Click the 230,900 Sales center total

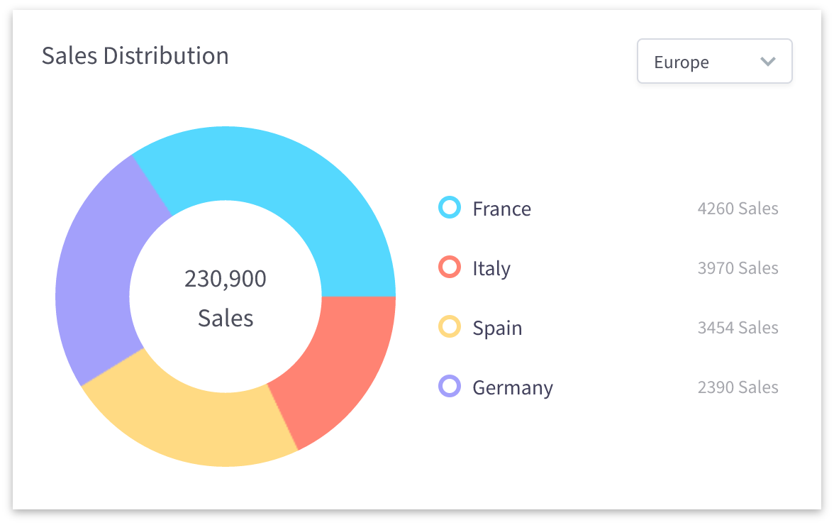point(226,298)
